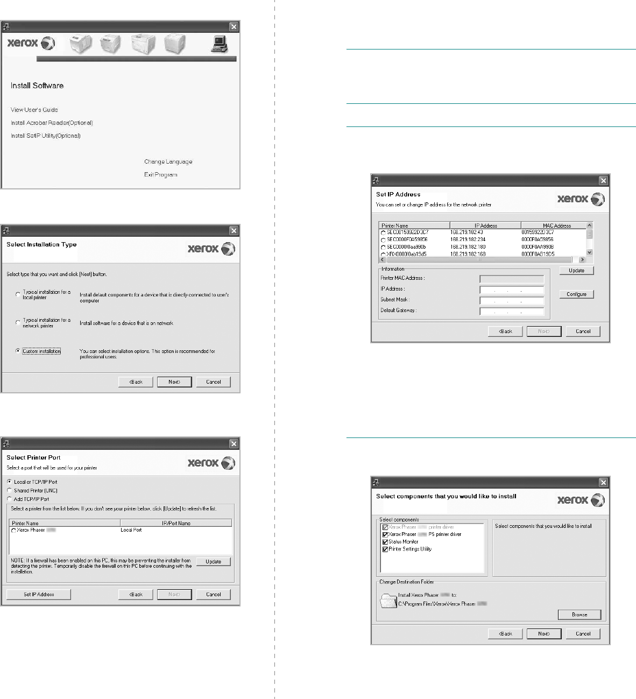Viewport: 636px width, 699px height.
Task: Click title bar icon of Set IP Address window
Action: pyautogui.click(x=376, y=180)
